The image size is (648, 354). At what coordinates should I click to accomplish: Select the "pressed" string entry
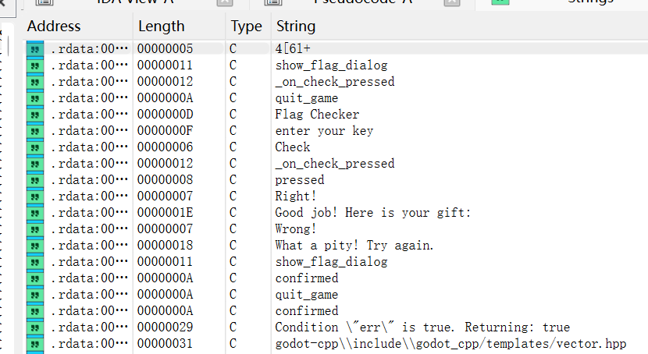tap(300, 180)
